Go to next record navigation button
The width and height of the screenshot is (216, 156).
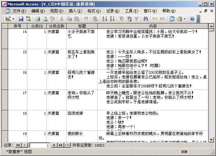click(54, 145)
